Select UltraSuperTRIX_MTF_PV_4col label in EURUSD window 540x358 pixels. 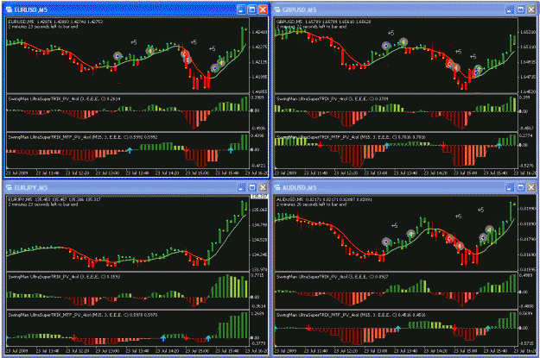(83, 137)
